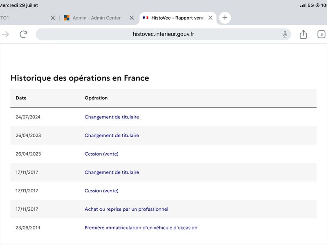Select the date 23/06/2014
The height and width of the screenshot is (245, 327).
pyautogui.click(x=28, y=227)
